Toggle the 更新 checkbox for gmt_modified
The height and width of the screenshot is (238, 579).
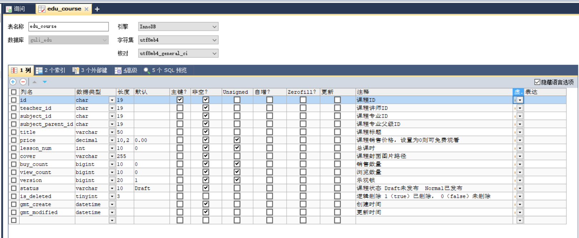(337, 212)
